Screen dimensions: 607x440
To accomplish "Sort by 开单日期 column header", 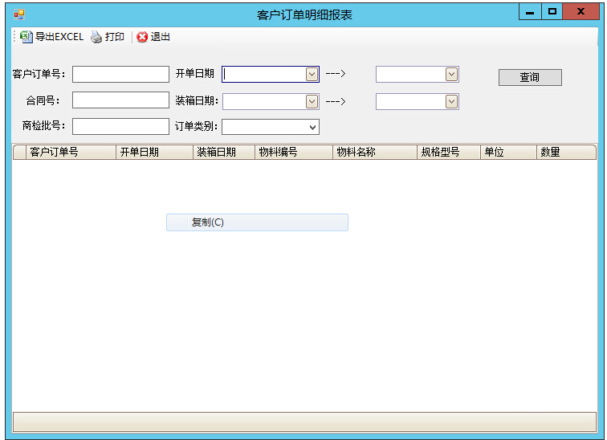I will [154, 152].
